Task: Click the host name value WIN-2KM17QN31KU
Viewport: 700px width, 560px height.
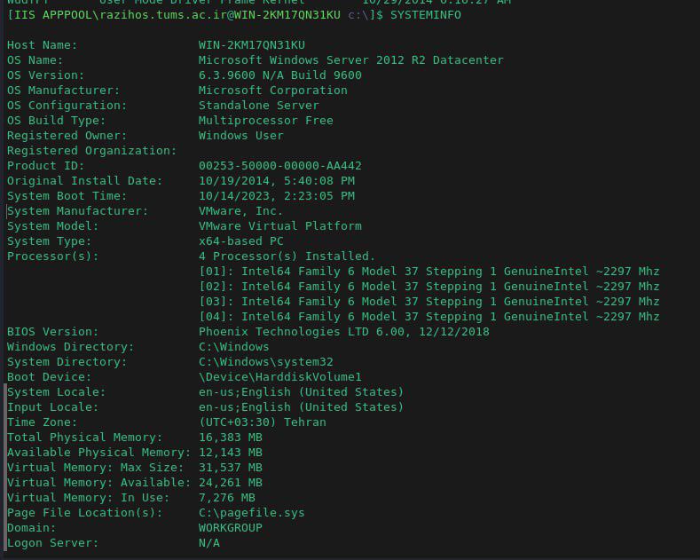Action: (x=251, y=45)
